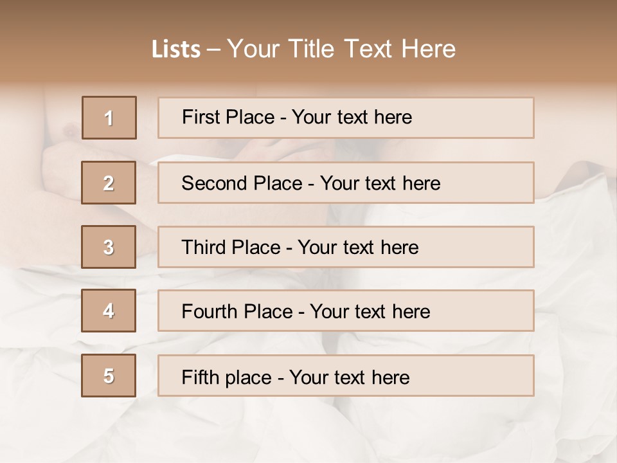Click the number 3 box
The image size is (617, 463).
click(109, 247)
